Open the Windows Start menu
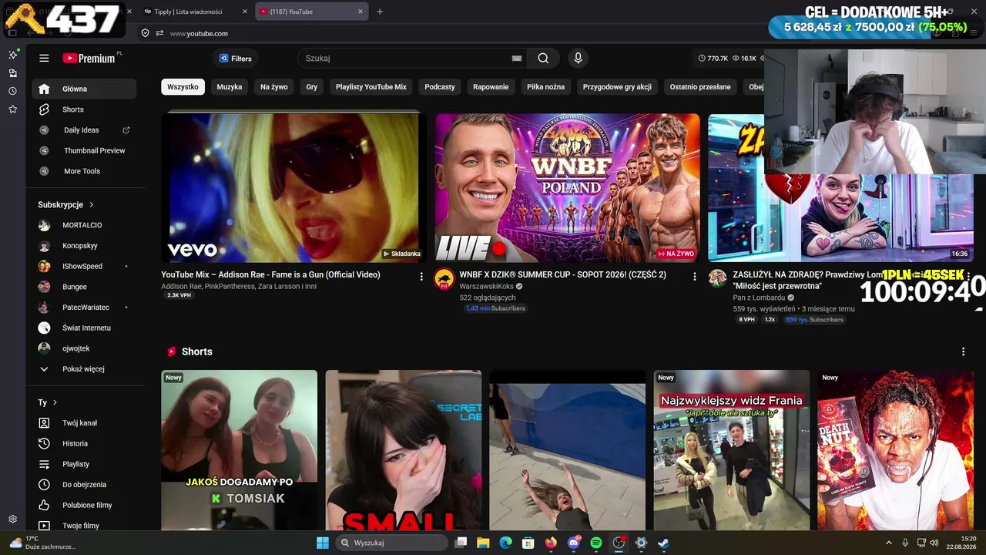Viewport: 986px width, 555px height. (x=323, y=543)
